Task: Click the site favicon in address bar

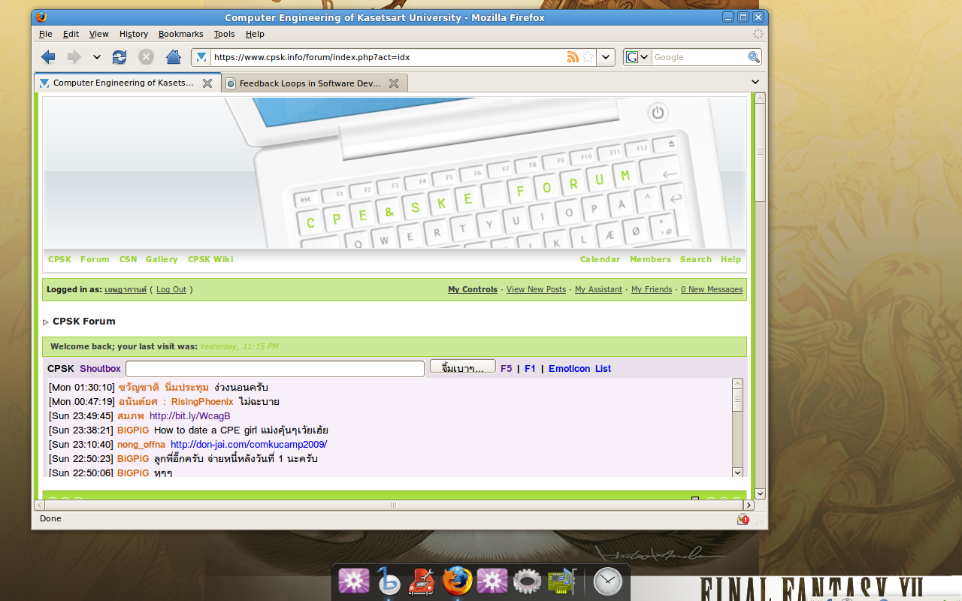Action: (201, 57)
